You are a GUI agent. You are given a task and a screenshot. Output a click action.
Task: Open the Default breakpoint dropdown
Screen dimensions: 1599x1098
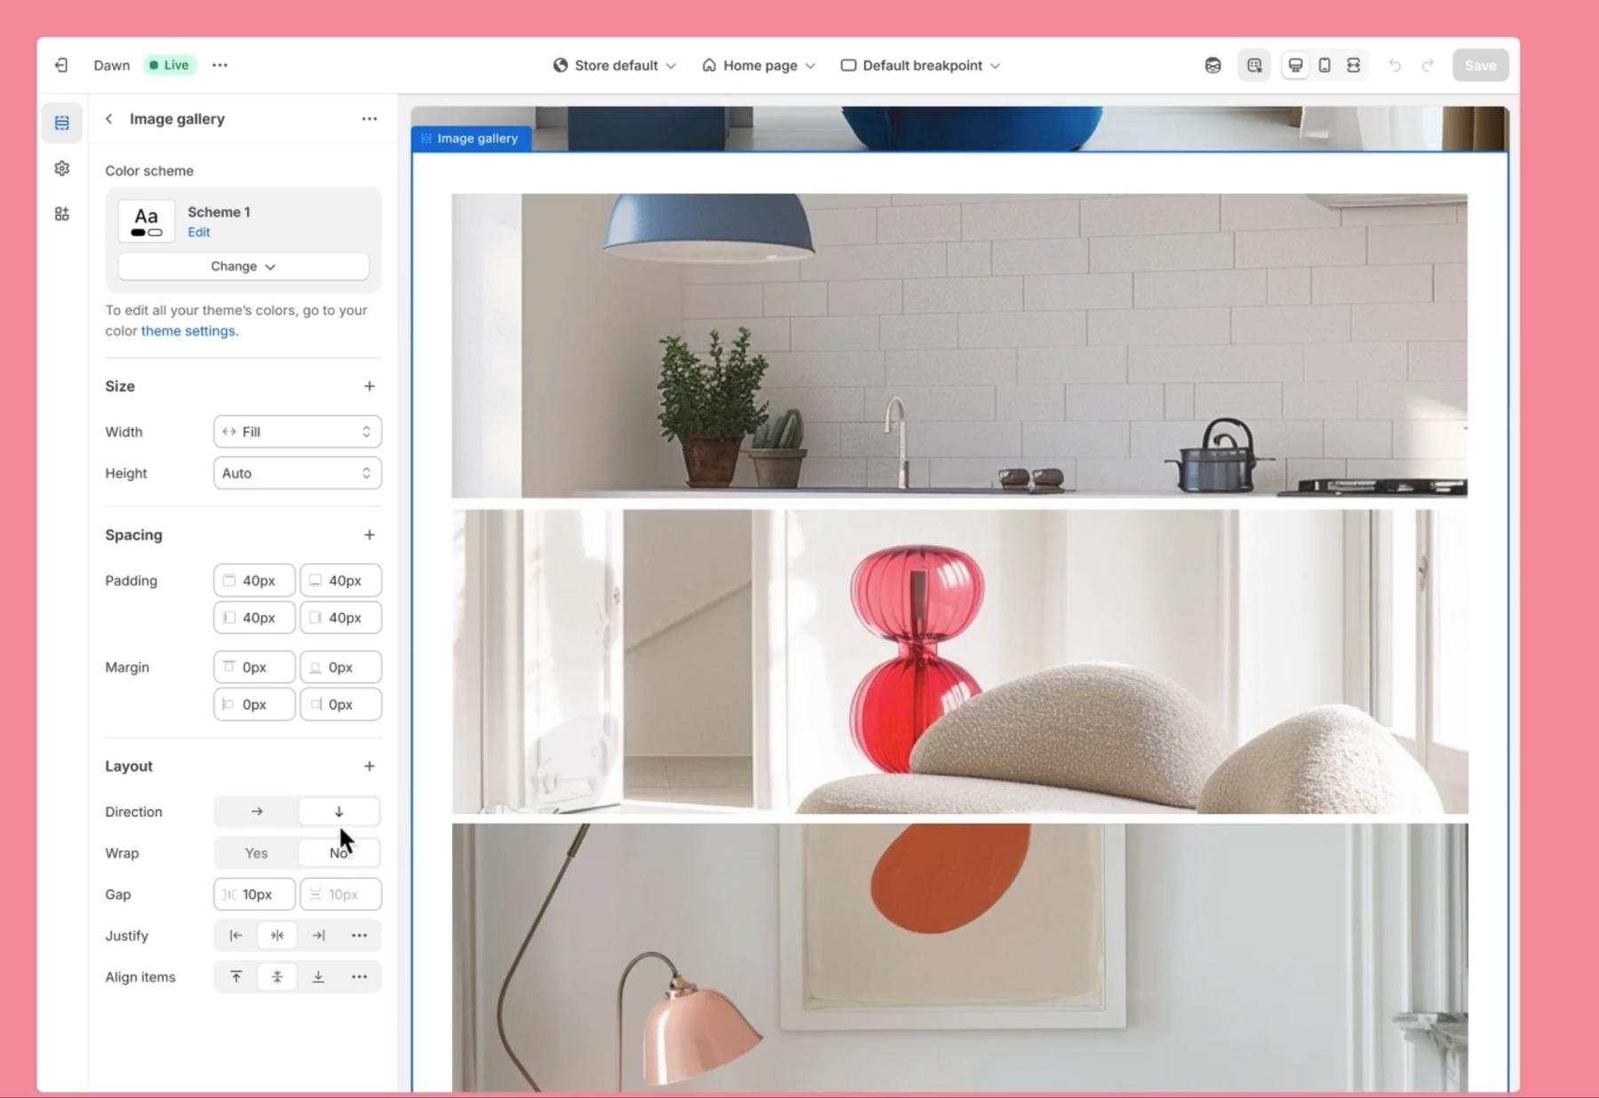coord(920,65)
